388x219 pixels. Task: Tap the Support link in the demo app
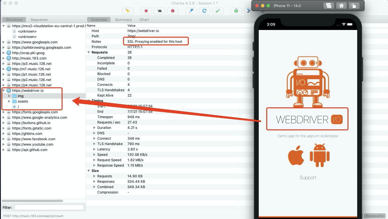pos(308,178)
